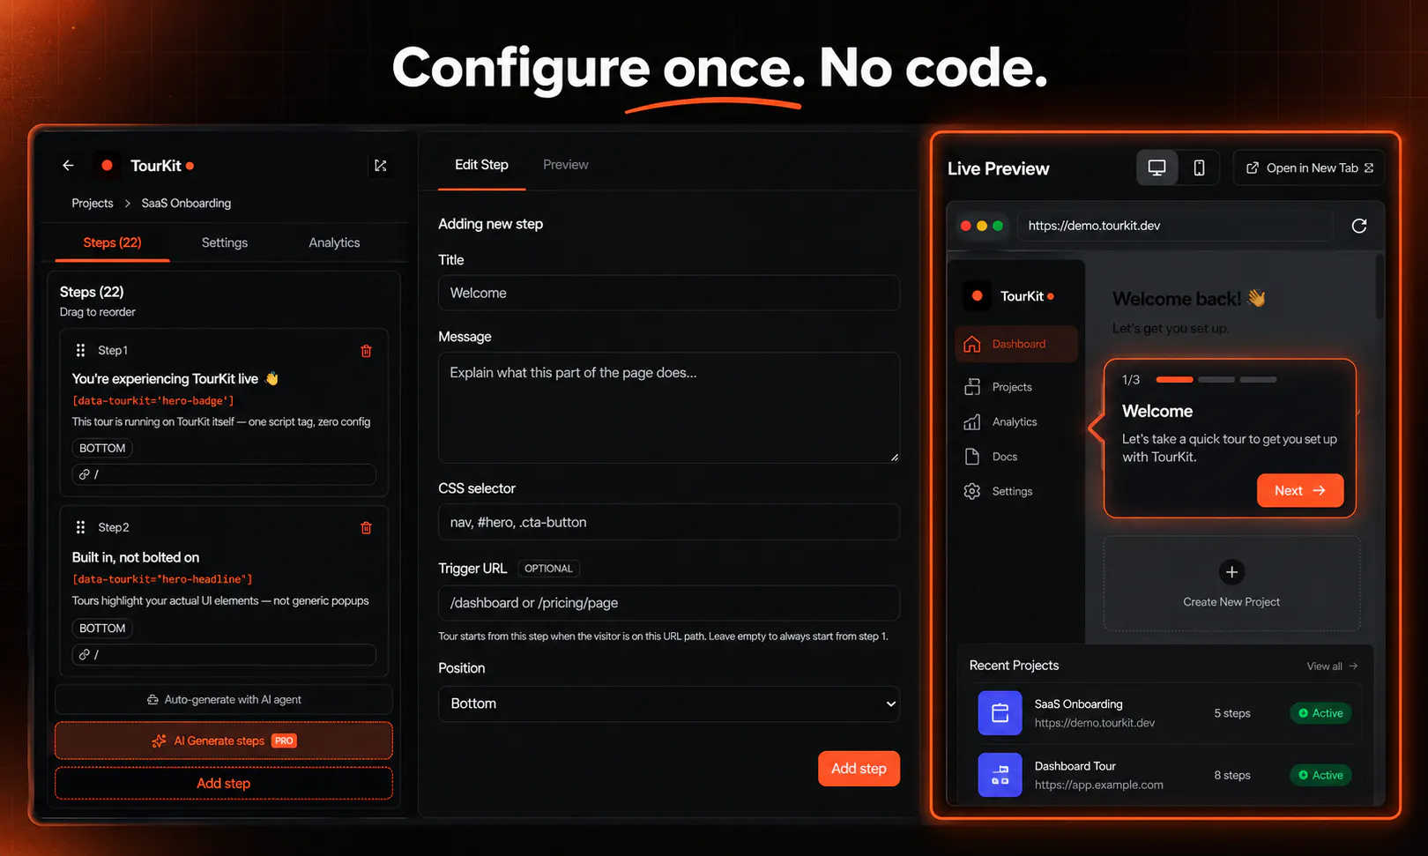Click the Title input field containing Welcome
The image size is (1428, 856).
669,293
